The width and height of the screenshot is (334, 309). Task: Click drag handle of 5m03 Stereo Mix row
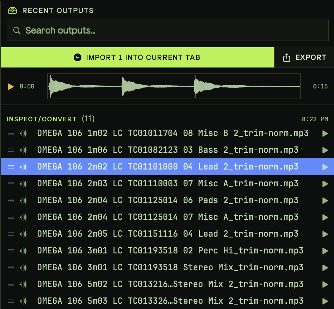[x=11, y=301]
